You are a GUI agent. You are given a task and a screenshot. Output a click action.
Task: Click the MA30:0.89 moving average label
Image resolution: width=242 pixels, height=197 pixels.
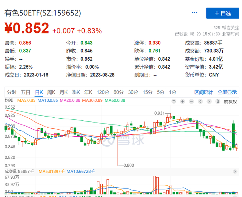point(92,100)
